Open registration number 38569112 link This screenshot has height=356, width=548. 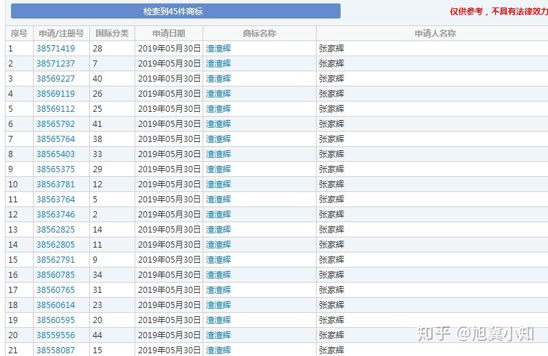(x=56, y=109)
